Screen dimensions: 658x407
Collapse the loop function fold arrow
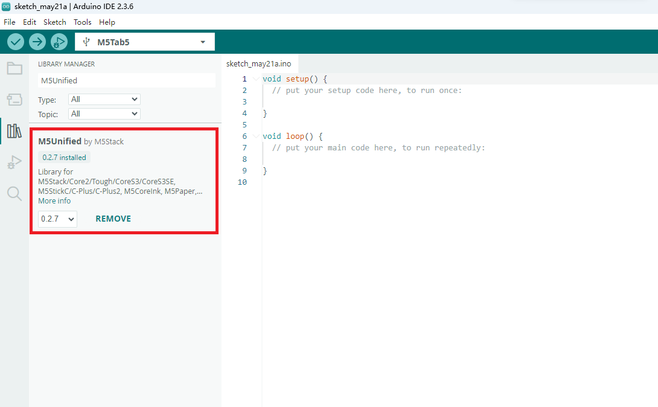point(255,136)
